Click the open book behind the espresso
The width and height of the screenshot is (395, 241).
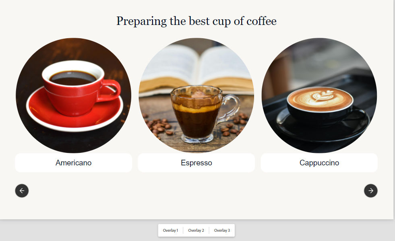(x=196, y=68)
